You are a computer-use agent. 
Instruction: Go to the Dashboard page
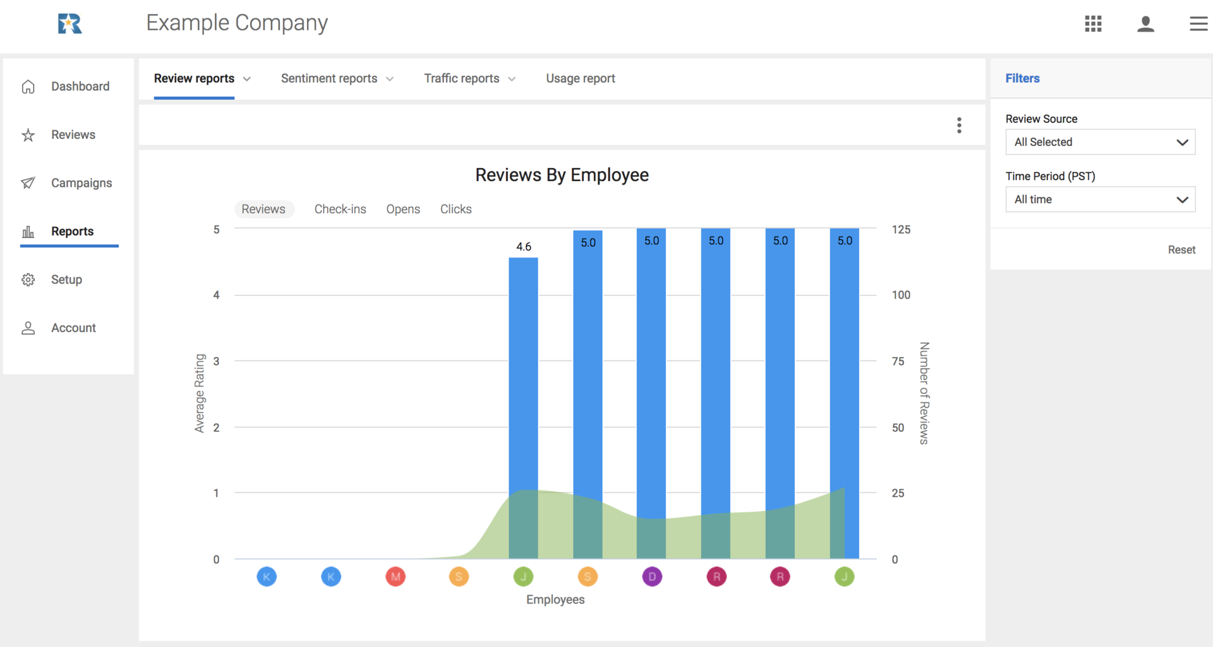[28, 86]
